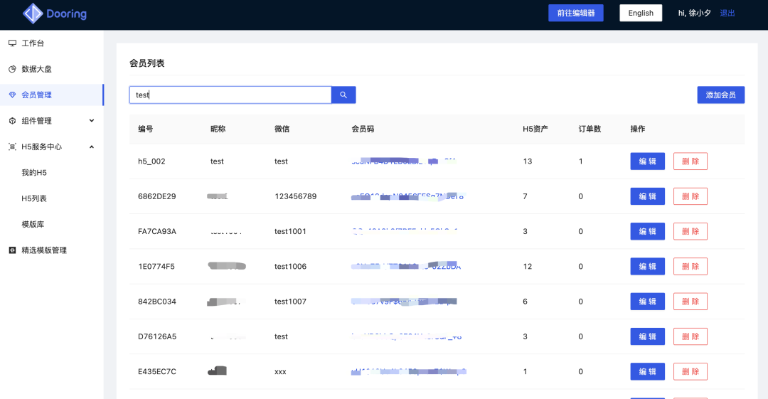The height and width of the screenshot is (399, 768).
Task: Delete member 842BC034
Action: pos(690,302)
